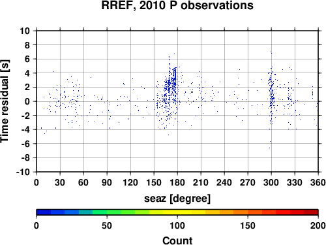Click the plot title RREF, 2010 P observations
326x245 pixels.
pyautogui.click(x=177, y=5)
